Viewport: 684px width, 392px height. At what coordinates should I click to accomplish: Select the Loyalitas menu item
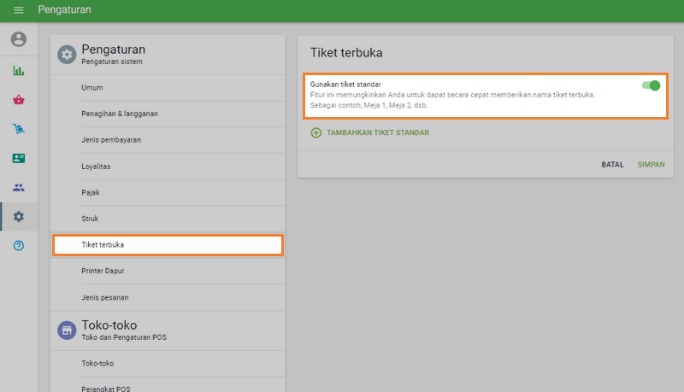coord(96,167)
